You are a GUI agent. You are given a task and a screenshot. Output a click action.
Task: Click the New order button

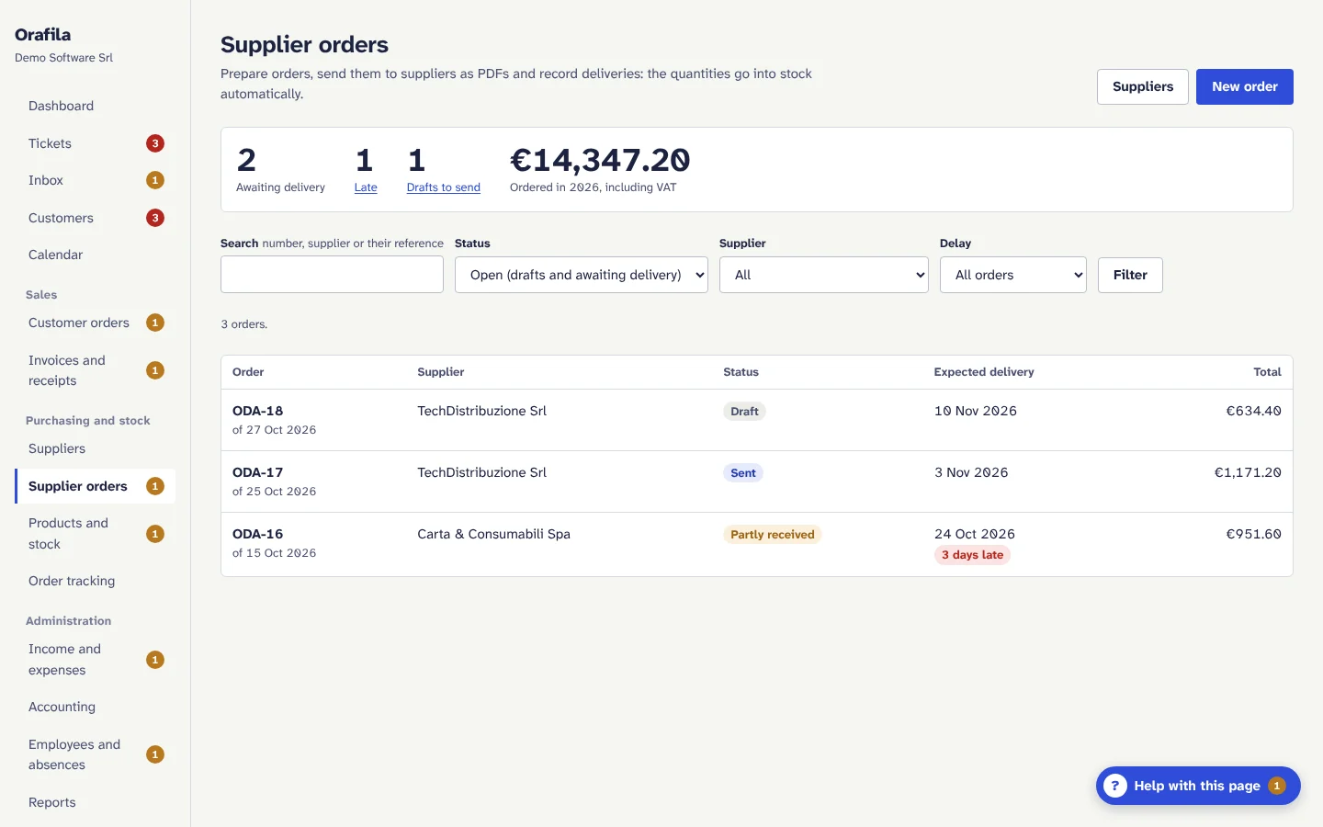[x=1244, y=86]
